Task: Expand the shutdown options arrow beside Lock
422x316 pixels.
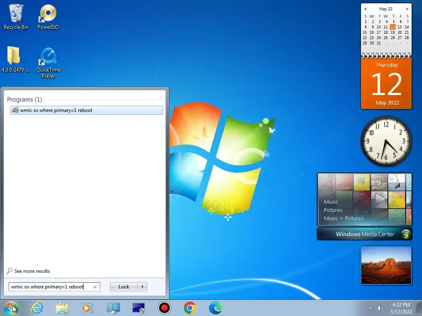Action: pos(142,287)
